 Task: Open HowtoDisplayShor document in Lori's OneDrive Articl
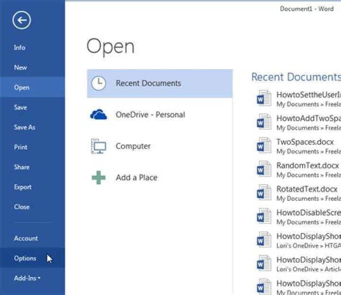(x=296, y=264)
